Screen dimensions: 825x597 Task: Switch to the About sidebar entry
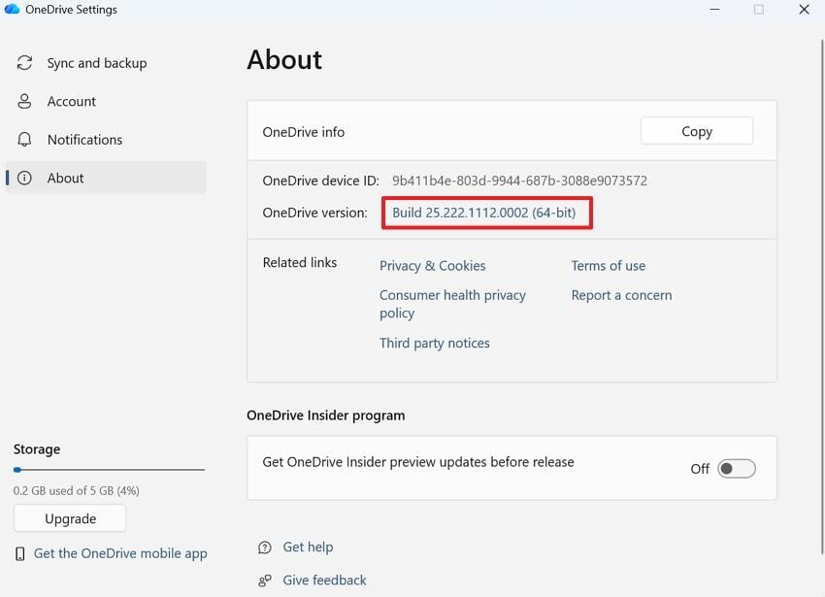click(65, 178)
